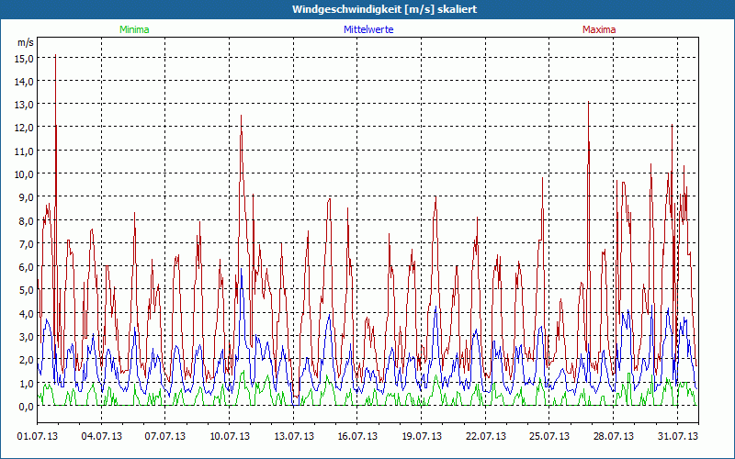Image resolution: width=735 pixels, height=459 pixels.
Task: Click the 01.07.13 date label
Action: pos(38,436)
